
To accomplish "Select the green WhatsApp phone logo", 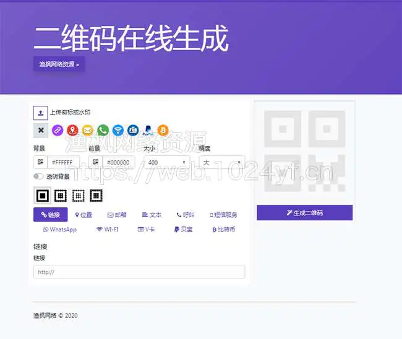I will (103, 131).
